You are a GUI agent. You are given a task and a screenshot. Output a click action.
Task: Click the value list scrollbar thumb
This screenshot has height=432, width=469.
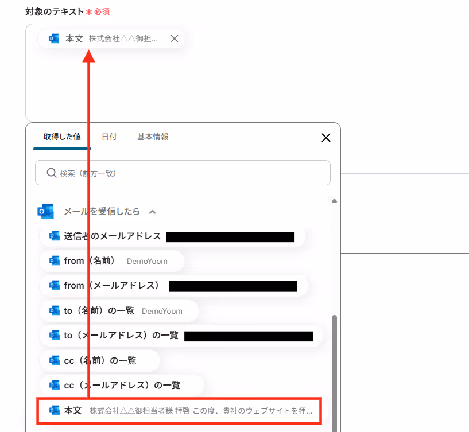334,373
